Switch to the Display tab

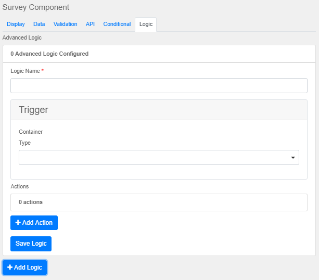(16, 24)
